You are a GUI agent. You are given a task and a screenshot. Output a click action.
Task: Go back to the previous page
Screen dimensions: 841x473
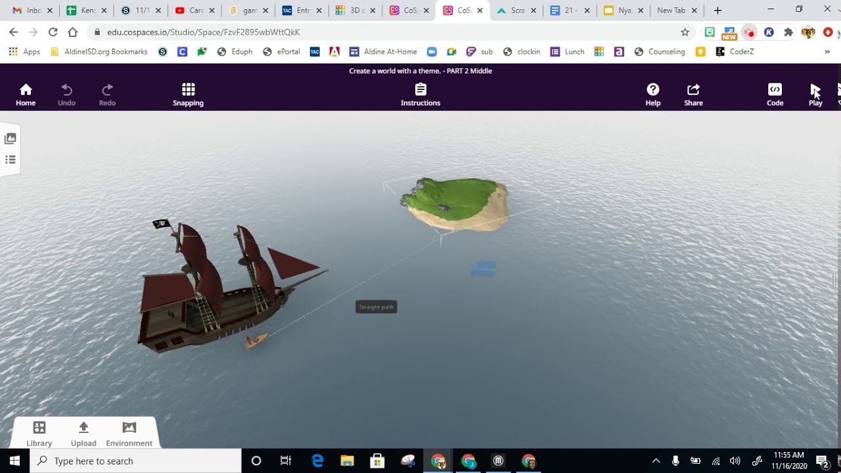[13, 32]
